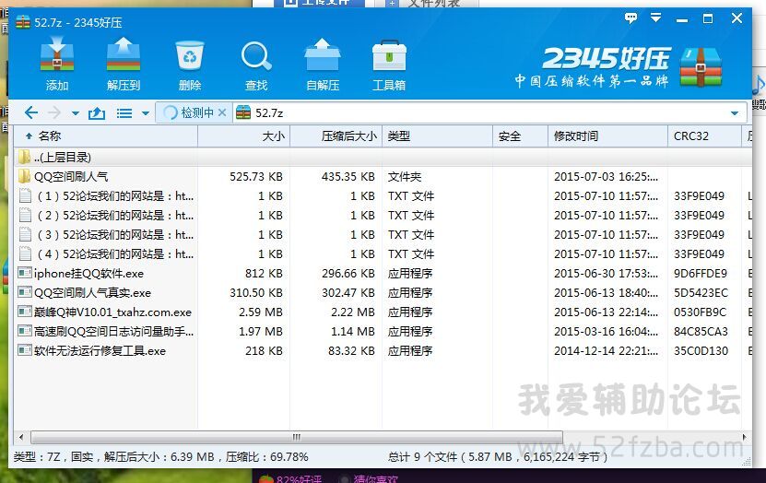Click the 2.59 MB size cell

click(260, 312)
